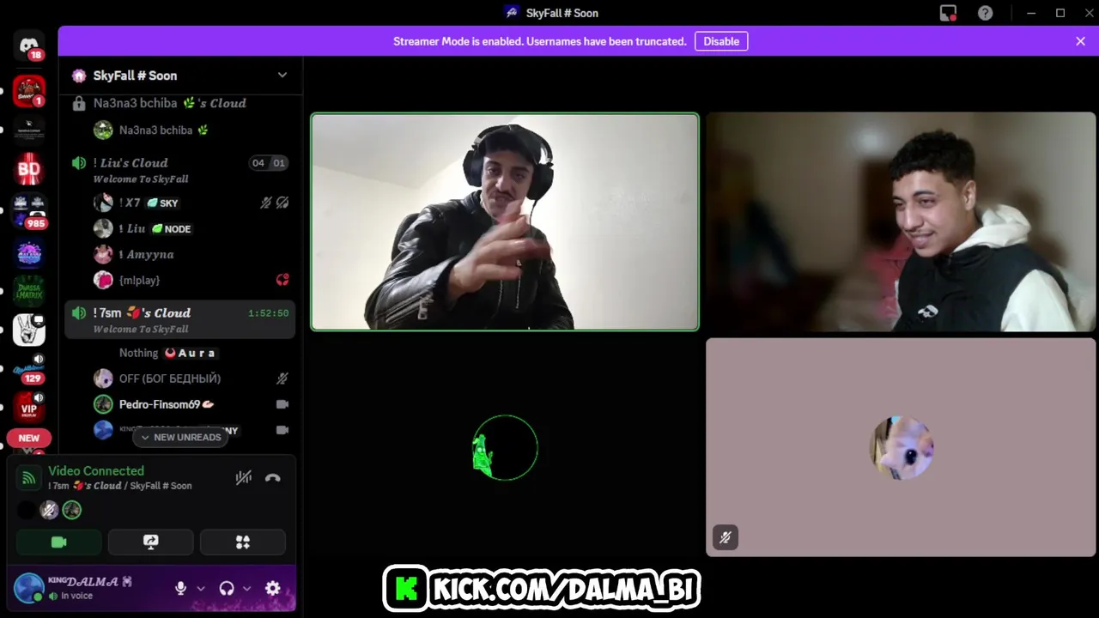Image resolution: width=1099 pixels, height=618 pixels.
Task: Open KING DALMA user avatar panel
Action: click(x=29, y=588)
